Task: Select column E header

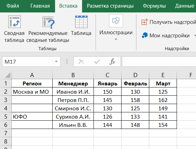Action: pos(163,75)
